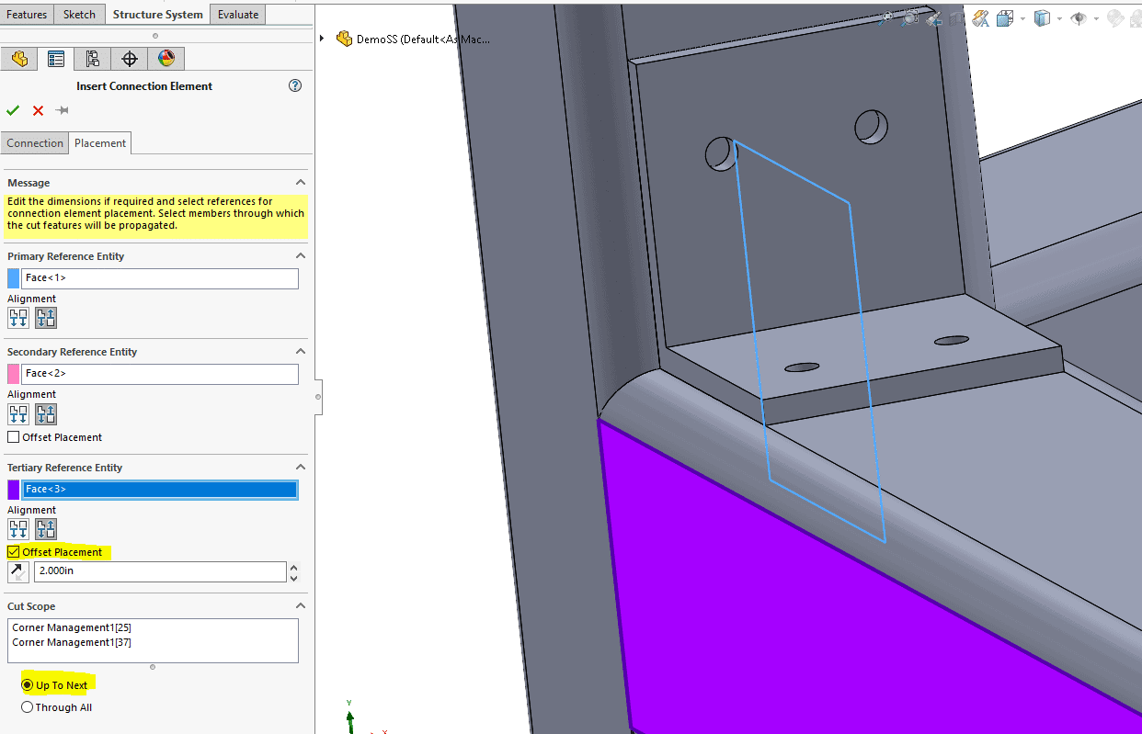Viewport: 1142px width, 734px height.
Task: Click the Face<1> primary reference field
Action: point(160,278)
